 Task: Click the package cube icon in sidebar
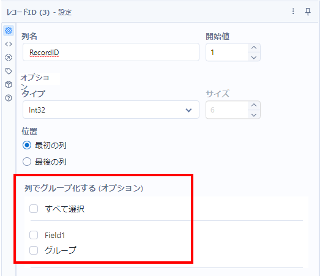pyautogui.click(x=9, y=84)
